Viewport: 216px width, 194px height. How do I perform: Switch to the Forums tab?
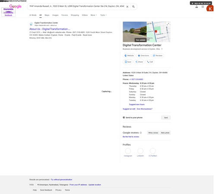[x=64, y=15]
